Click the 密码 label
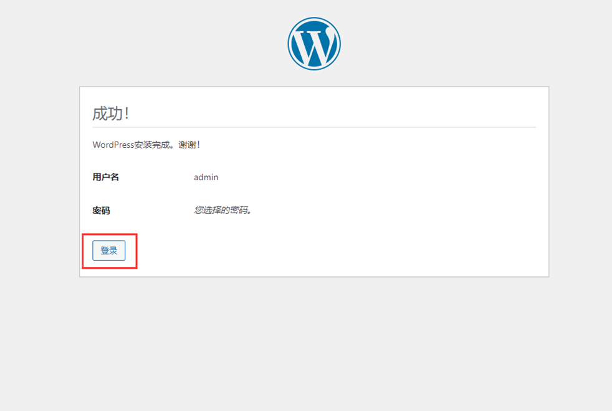 tap(101, 211)
